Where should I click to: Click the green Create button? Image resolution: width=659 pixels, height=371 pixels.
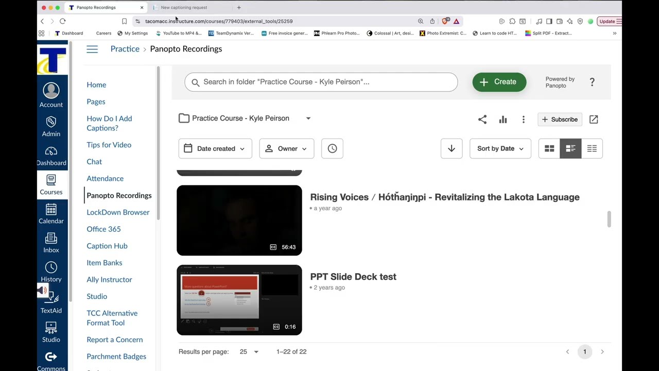pyautogui.click(x=499, y=82)
